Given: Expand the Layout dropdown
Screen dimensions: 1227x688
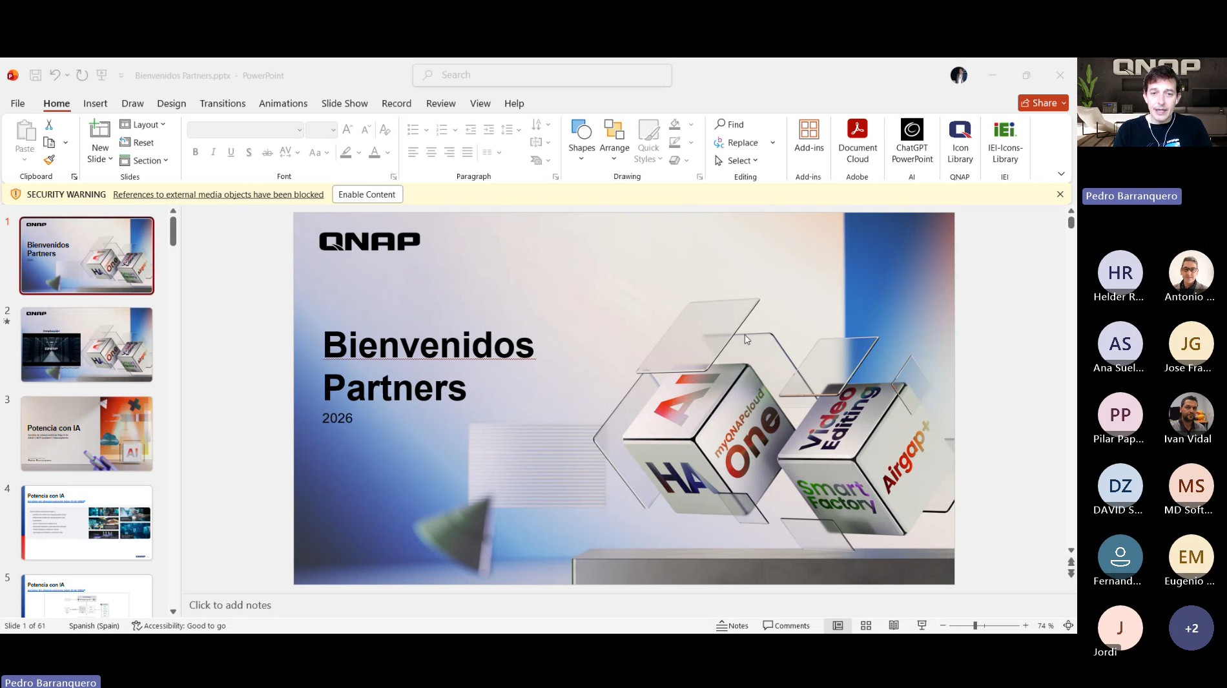Looking at the screenshot, I should tap(143, 125).
